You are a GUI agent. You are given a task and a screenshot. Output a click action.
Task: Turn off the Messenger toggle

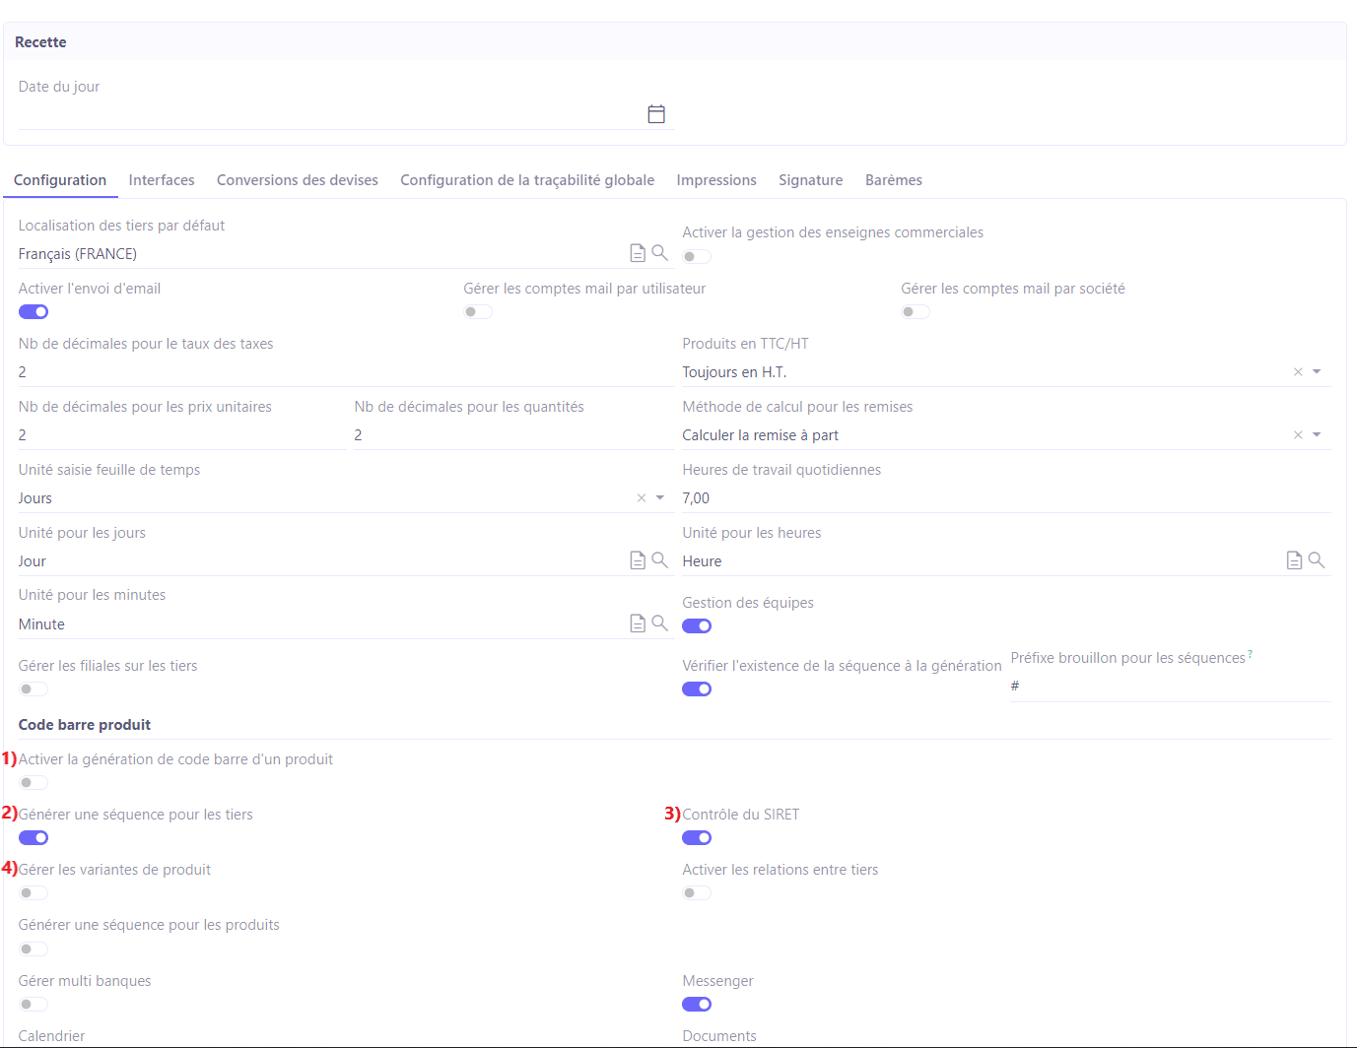click(697, 1005)
